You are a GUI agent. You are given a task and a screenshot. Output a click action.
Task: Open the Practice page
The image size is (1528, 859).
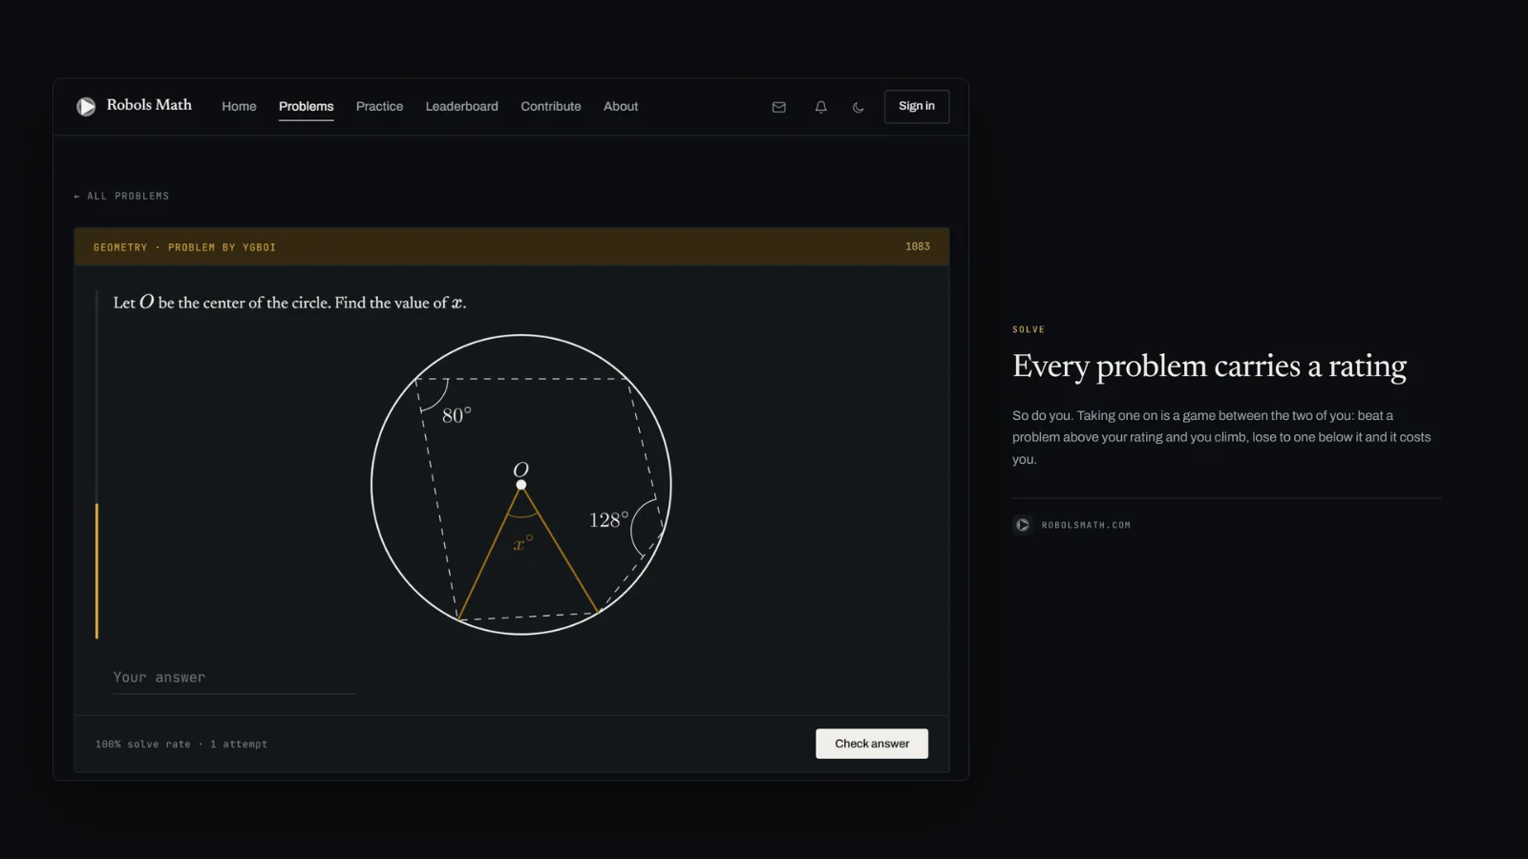tap(379, 106)
